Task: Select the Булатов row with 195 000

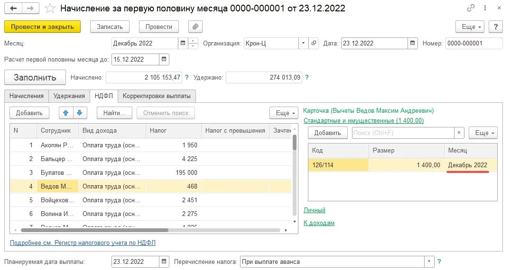Action: (x=150, y=172)
